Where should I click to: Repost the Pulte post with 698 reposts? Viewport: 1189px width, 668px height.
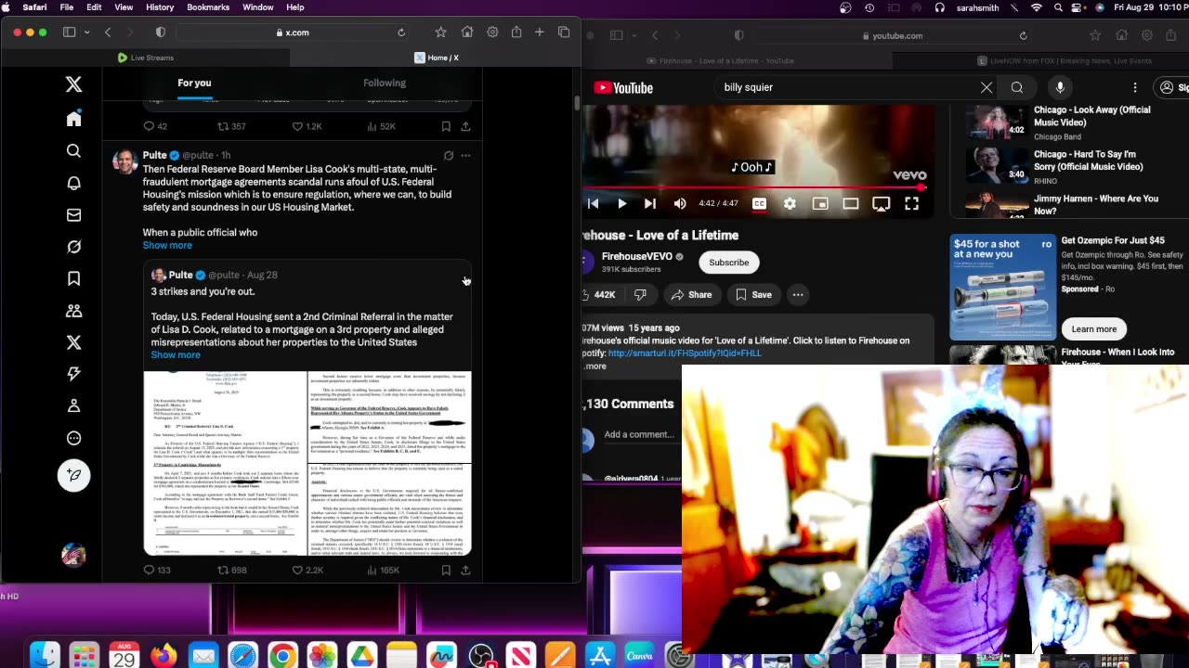click(231, 570)
